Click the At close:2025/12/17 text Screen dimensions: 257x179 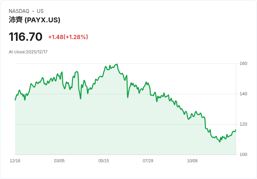(x=28, y=52)
